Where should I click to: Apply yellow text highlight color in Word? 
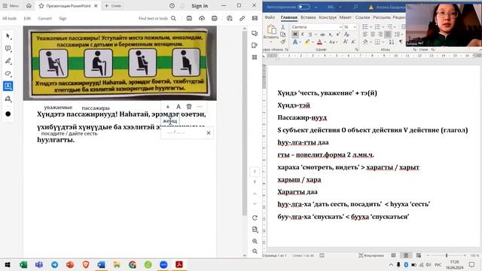pos(307,42)
